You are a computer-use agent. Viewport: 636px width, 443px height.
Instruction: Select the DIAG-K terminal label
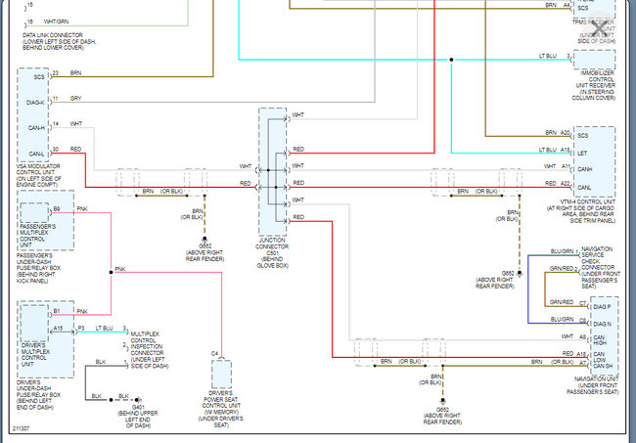pos(35,103)
